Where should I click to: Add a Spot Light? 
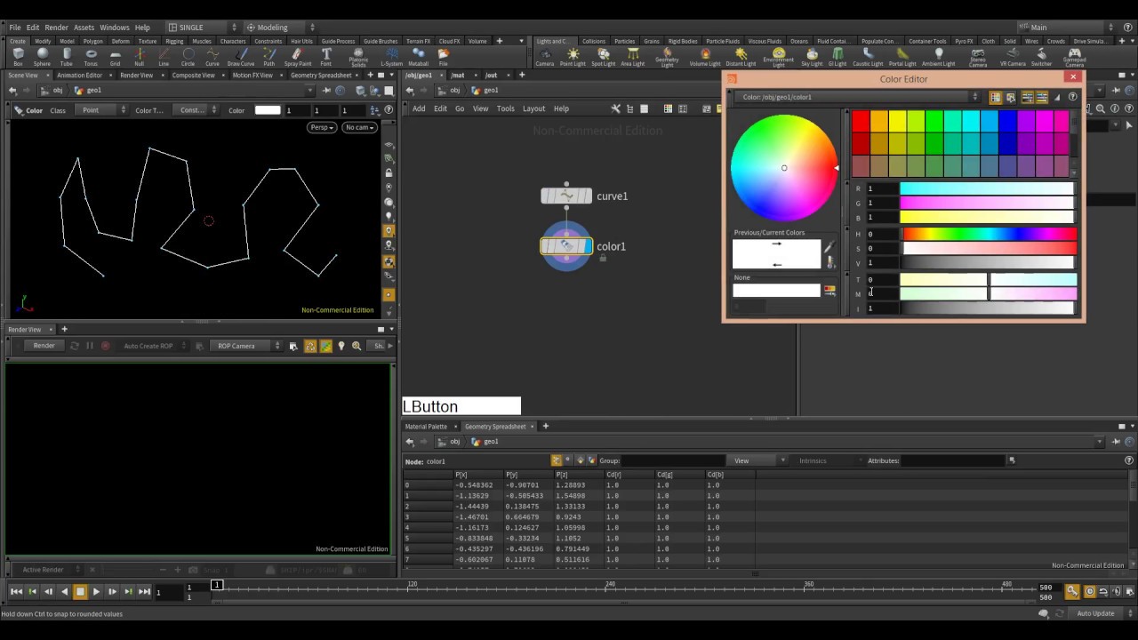[x=603, y=57]
